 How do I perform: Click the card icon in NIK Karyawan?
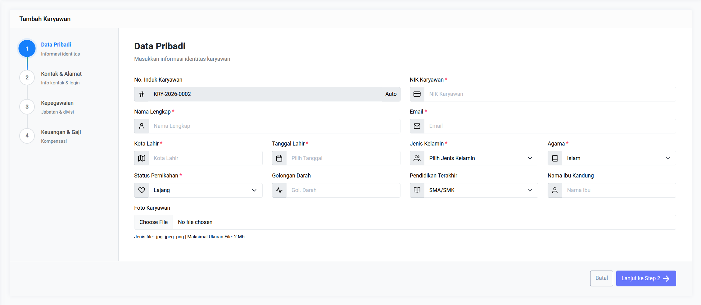(417, 94)
